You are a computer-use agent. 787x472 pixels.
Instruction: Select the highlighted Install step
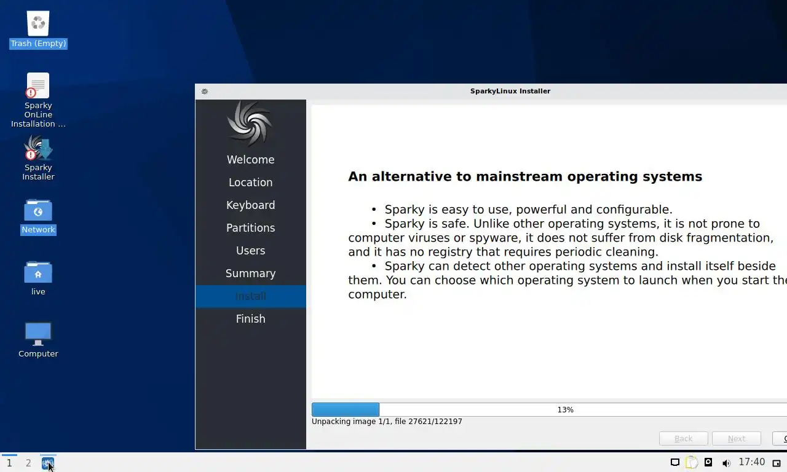250,296
